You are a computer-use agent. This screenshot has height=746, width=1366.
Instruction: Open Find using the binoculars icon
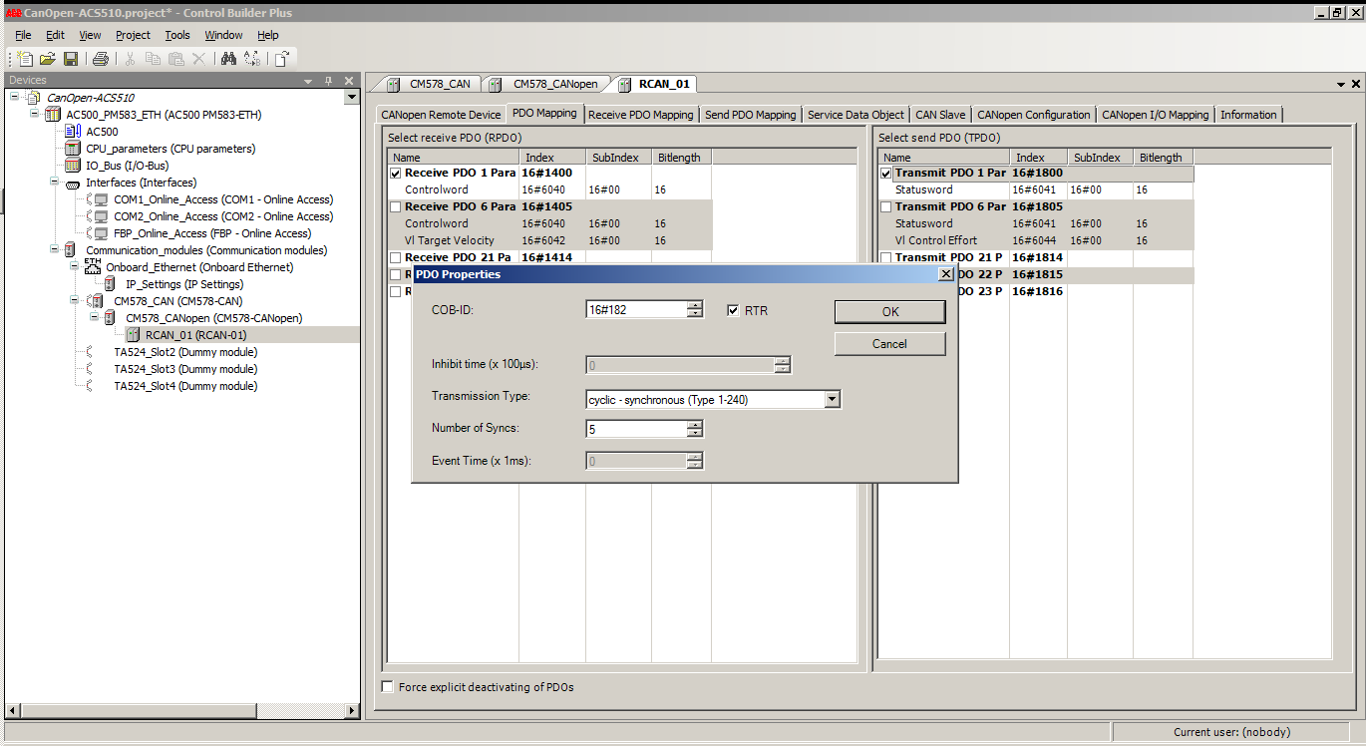[x=228, y=59]
